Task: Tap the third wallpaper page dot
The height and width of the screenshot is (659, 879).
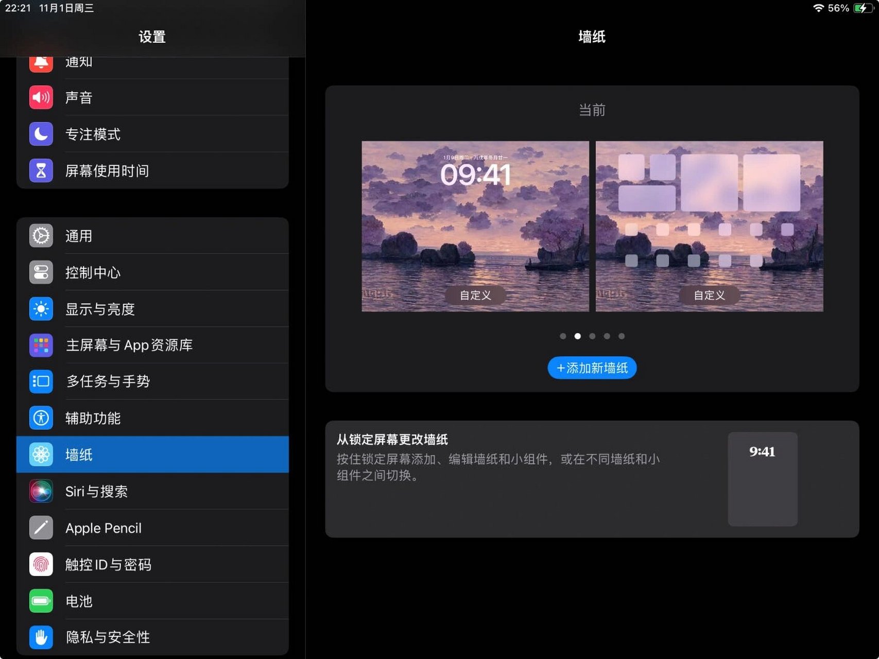Action: [592, 336]
